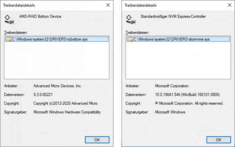Click OK in the AMD-RAID Bottom Device dialog
The width and height of the screenshot is (235, 147).
[x=97, y=140]
